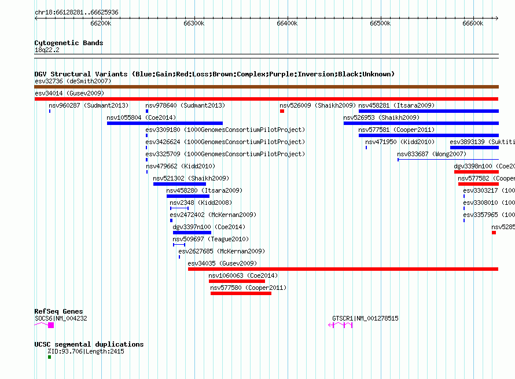
Task: Click the nsv526009 (Shaikh2009) red marker
Action: (282, 111)
